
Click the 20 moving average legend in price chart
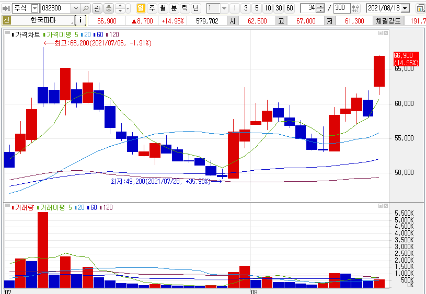coord(86,35)
